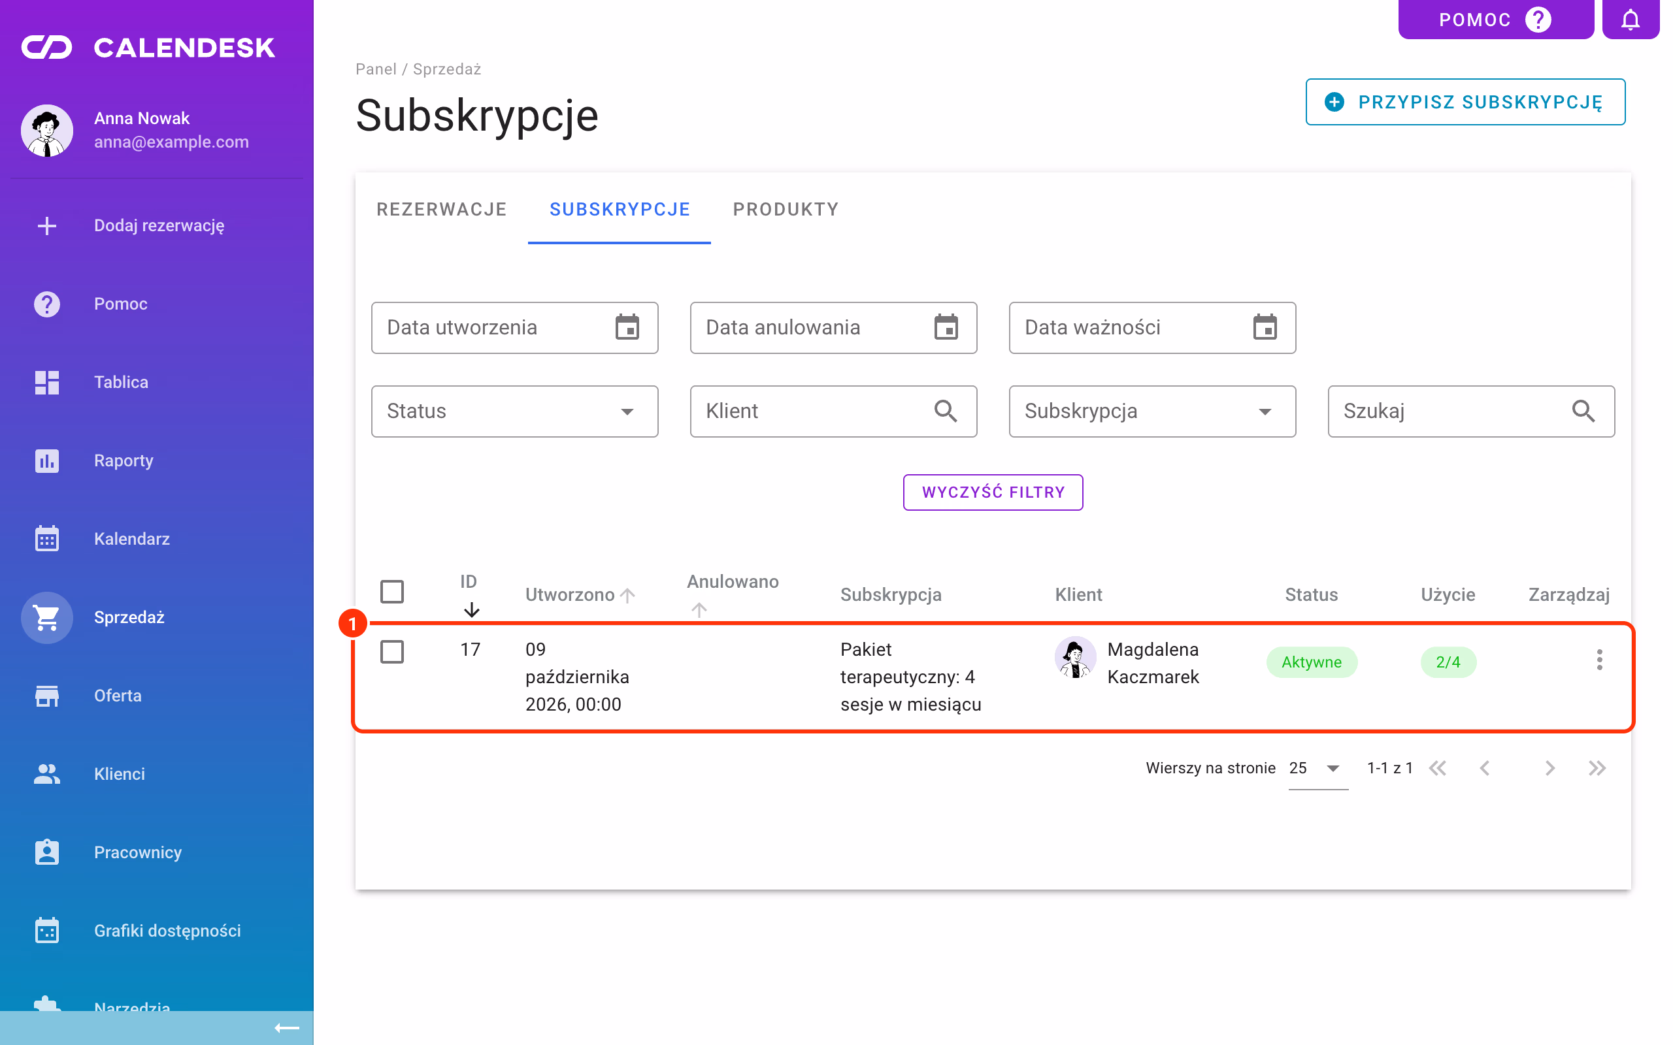The height and width of the screenshot is (1045, 1673).
Task: Expand the Status filter dropdown
Action: pos(514,411)
